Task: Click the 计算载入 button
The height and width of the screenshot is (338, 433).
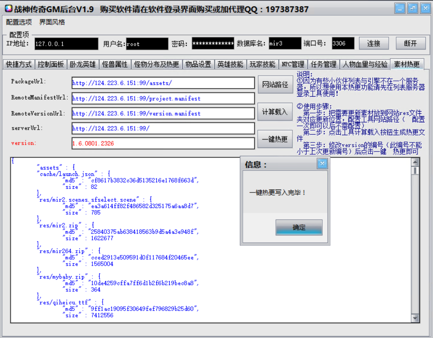Action: [274, 112]
